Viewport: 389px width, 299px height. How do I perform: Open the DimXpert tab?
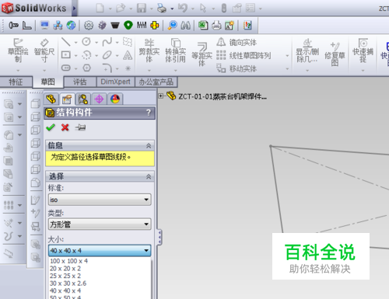coord(115,82)
